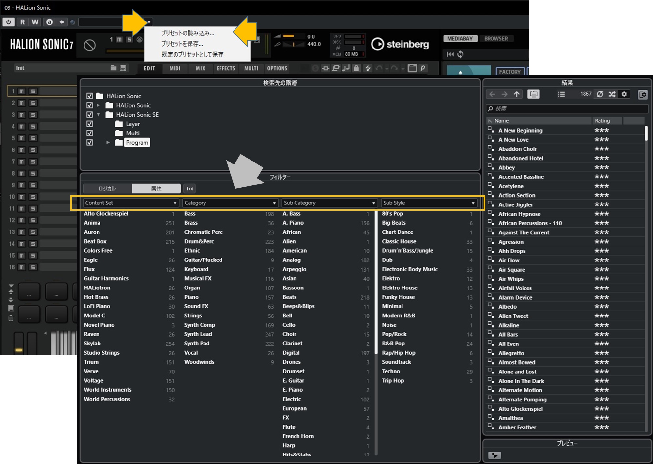Uncheck the HALion Sonic SE folder checkbox
This screenshot has width=653, height=464.
(90, 115)
